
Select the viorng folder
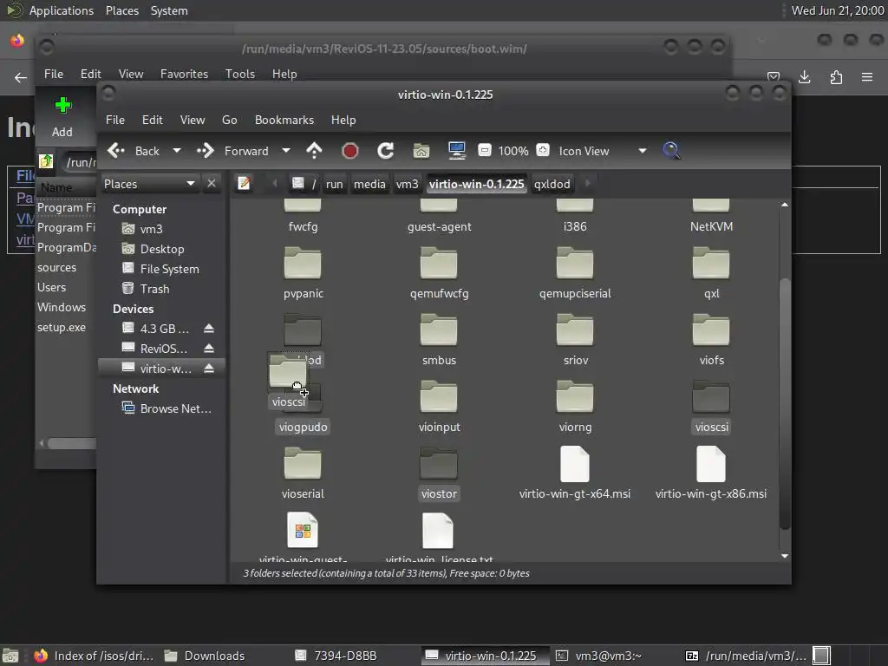pyautogui.click(x=575, y=407)
